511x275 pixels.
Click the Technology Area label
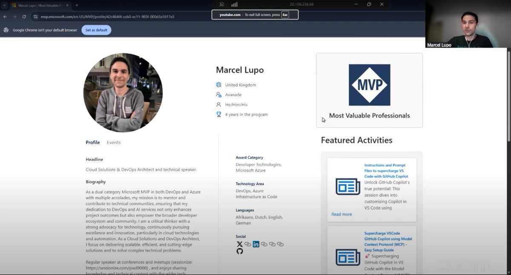coord(250,184)
